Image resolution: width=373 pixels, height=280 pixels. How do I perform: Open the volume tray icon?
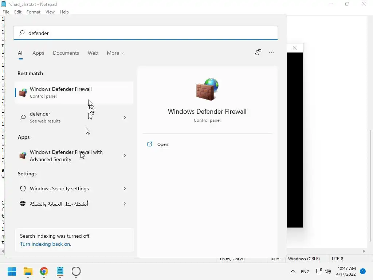(328, 271)
